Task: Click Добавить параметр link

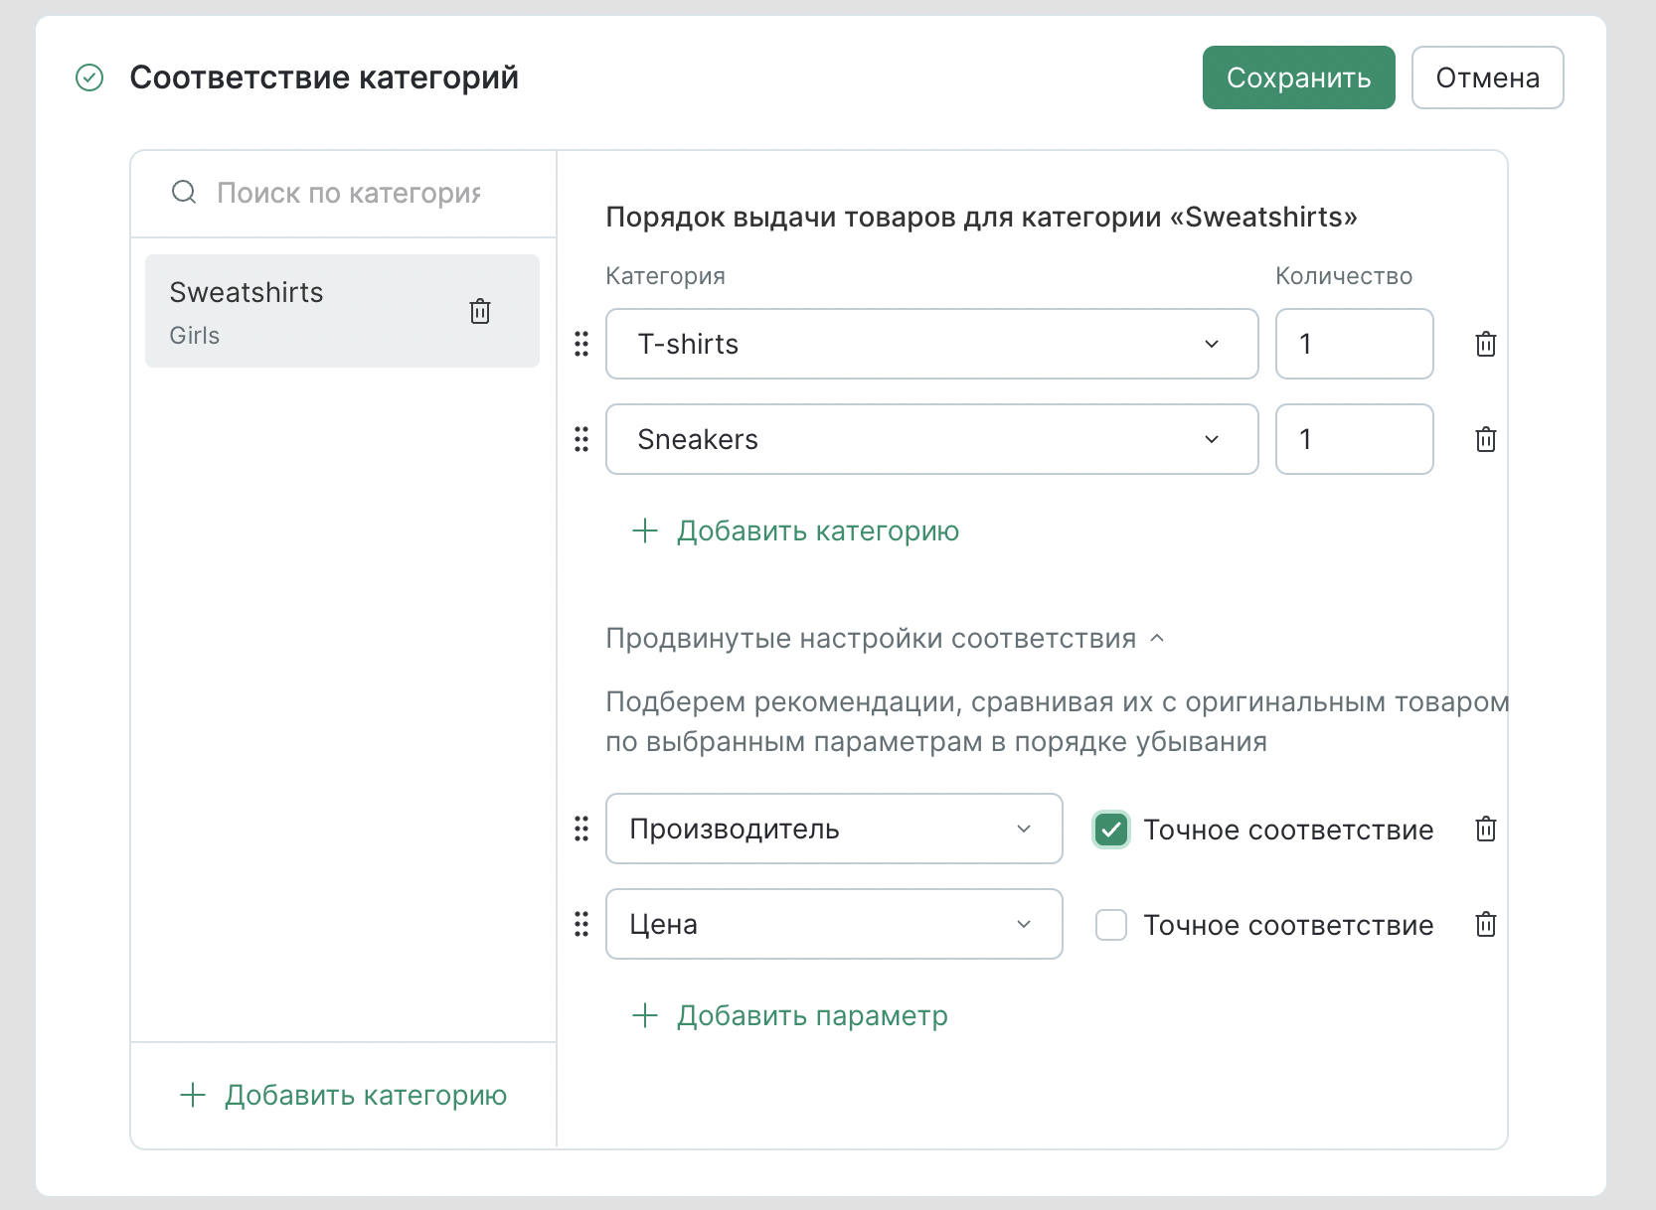Action: coord(789,1015)
